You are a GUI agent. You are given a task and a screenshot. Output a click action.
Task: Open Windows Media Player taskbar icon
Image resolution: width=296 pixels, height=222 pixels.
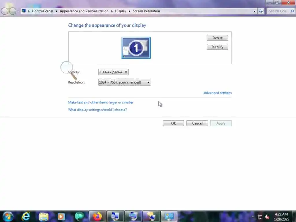tap(61, 217)
